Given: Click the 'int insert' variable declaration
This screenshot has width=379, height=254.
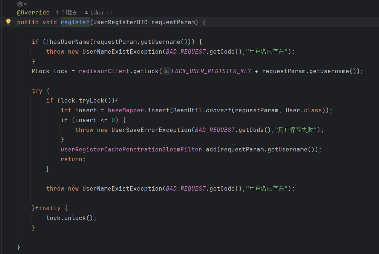Looking at the screenshot, I should click(78, 110).
